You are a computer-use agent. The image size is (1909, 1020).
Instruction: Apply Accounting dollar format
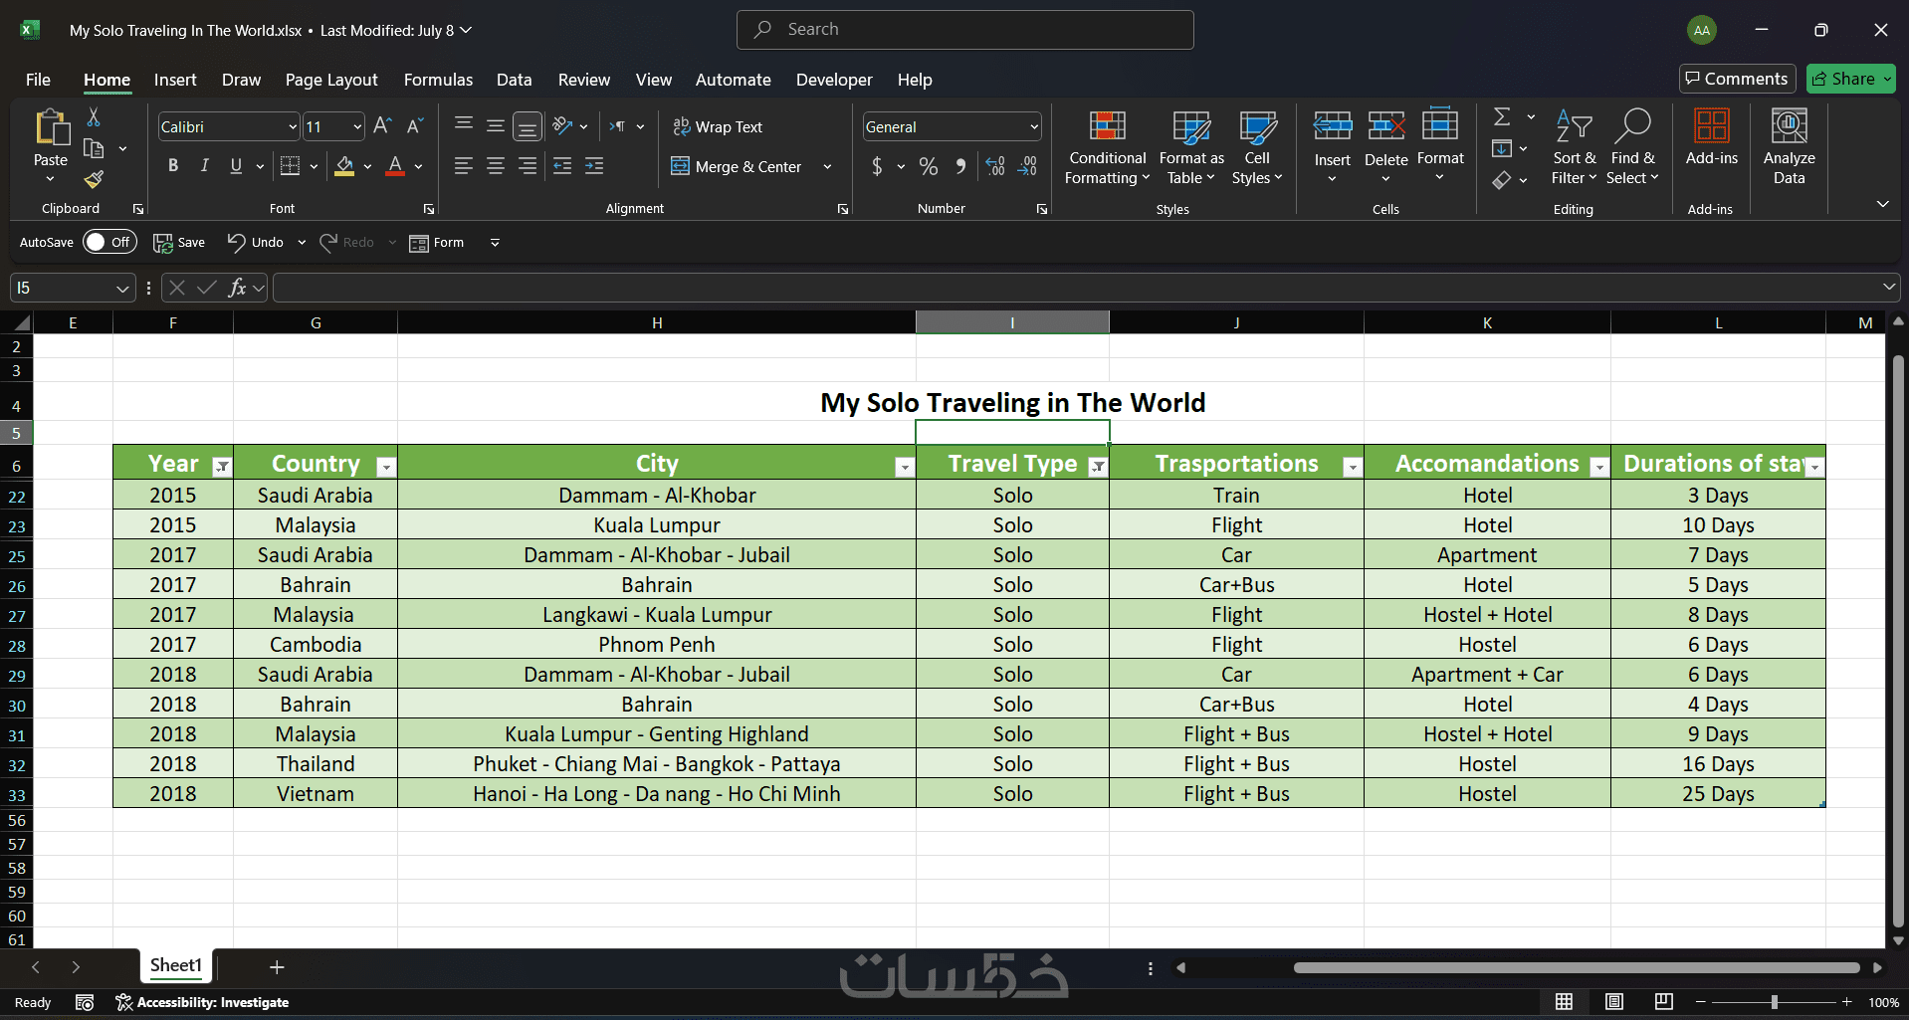pos(877,166)
